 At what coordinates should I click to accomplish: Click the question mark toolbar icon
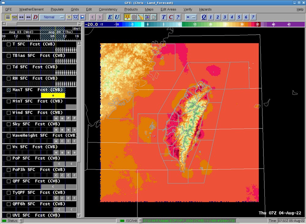(178, 17)
